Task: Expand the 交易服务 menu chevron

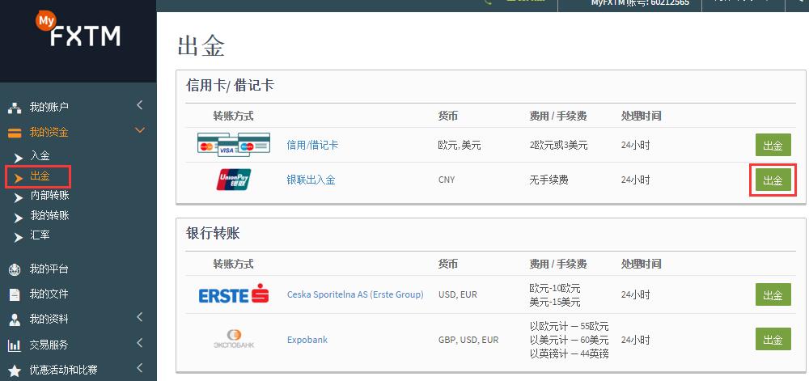Action: click(x=139, y=343)
